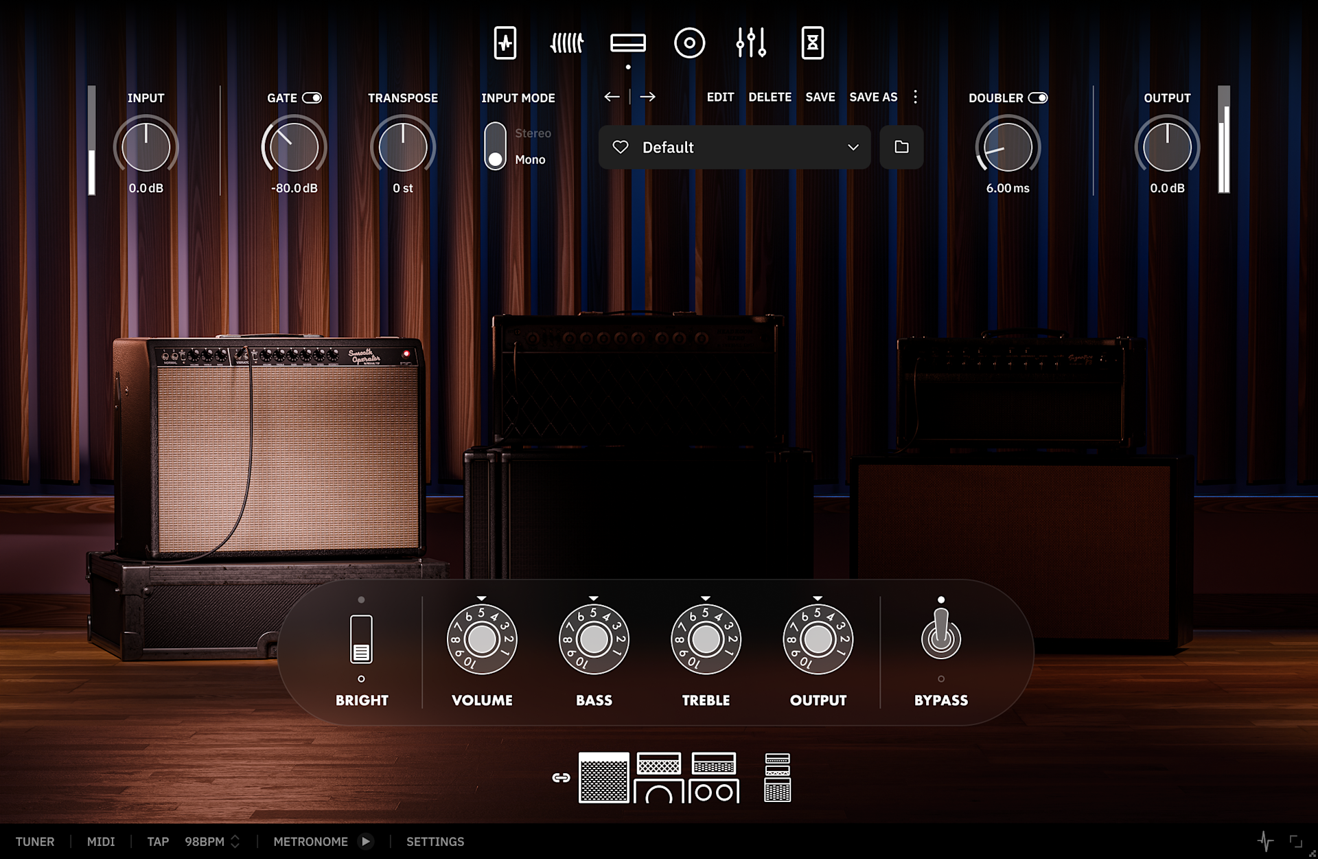Open the Tuner from bottom bar
Screen dimensions: 1318x859
[x=35, y=841]
